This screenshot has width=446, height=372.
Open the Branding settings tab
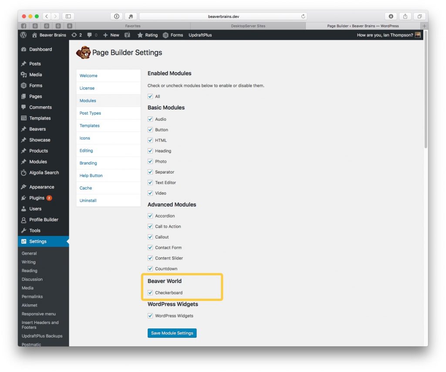pos(108,163)
